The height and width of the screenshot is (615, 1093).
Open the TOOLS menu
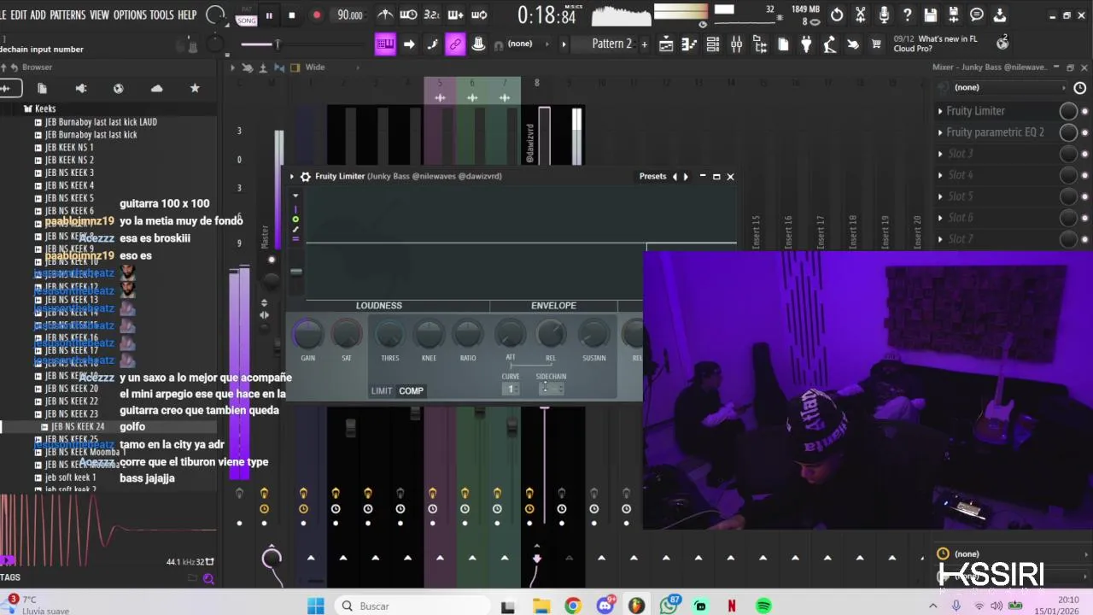161,15
